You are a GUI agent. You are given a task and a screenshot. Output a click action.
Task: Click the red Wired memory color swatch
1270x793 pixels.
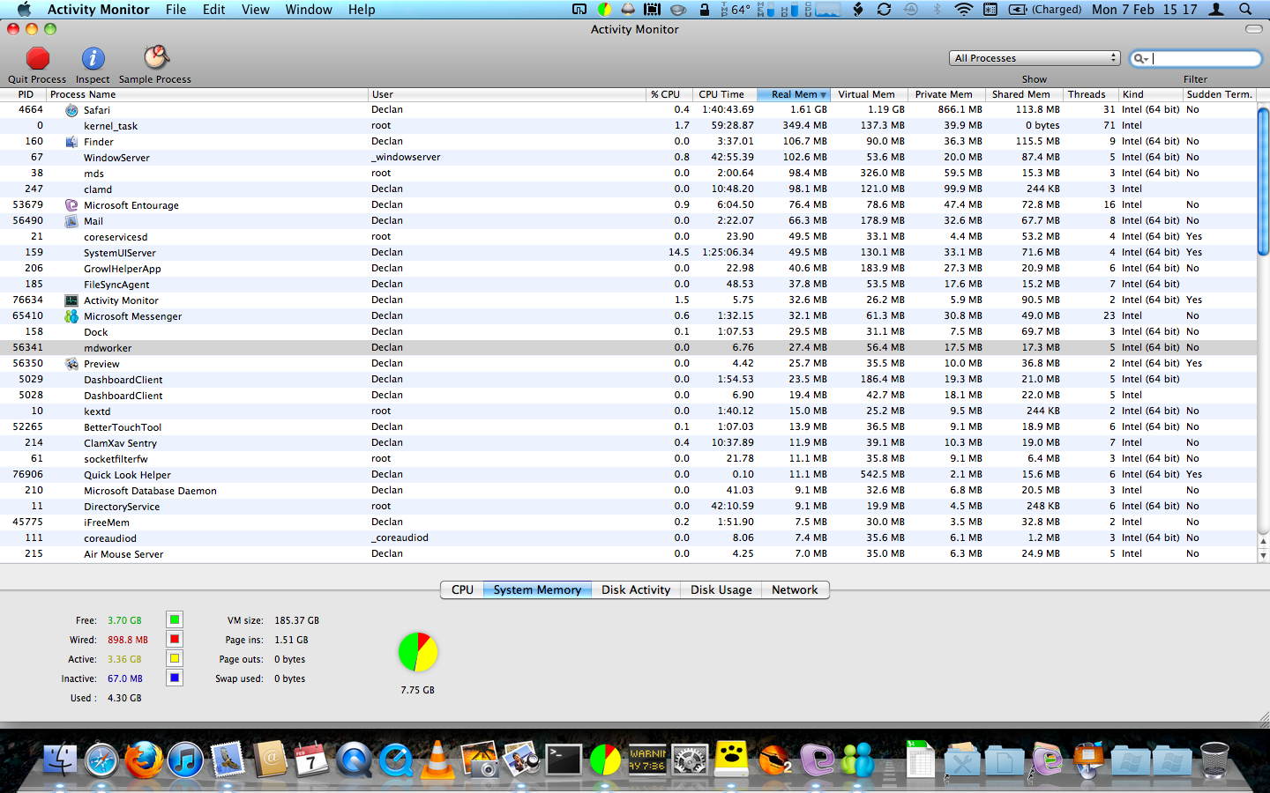pos(175,640)
